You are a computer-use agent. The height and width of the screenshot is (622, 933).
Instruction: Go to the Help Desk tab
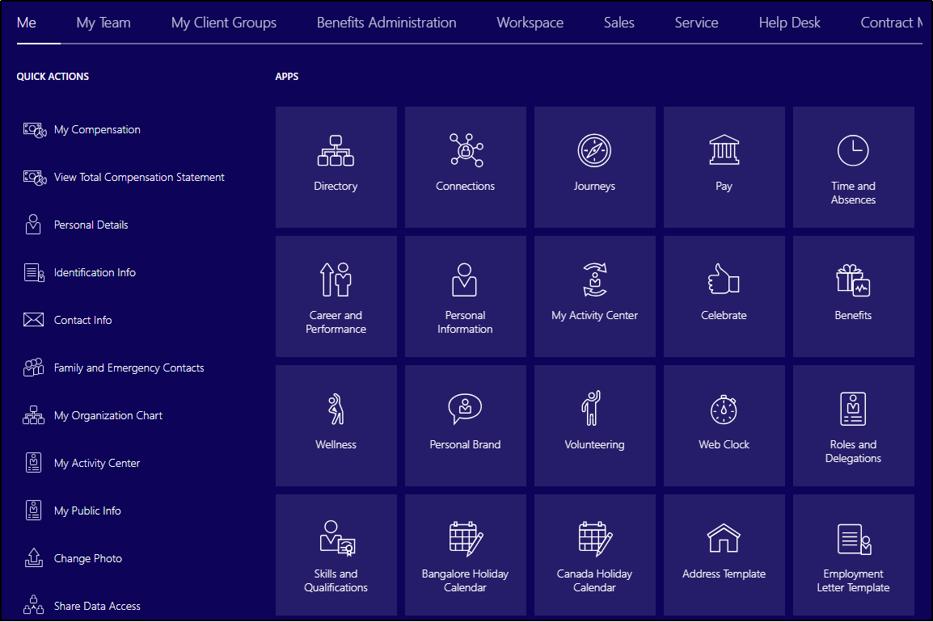click(x=789, y=23)
